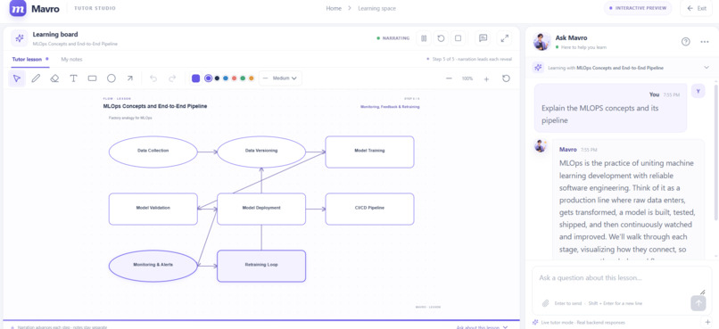Select the CI/CD Pipeline node
Viewport: 719px width, 329px height.
pos(369,209)
